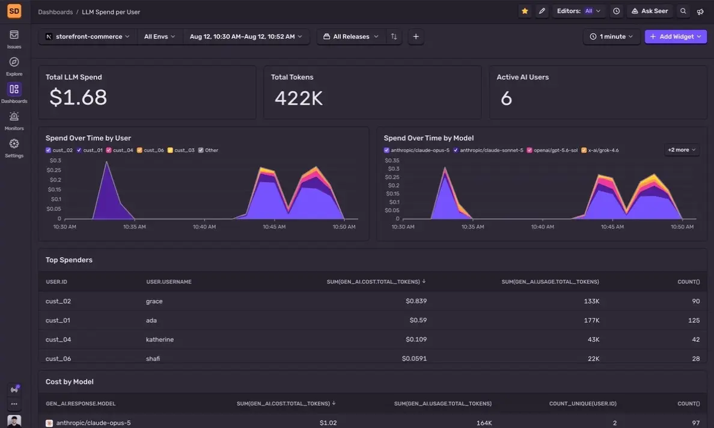Screen dimensions: 714x428
Task: Click cust_02 in Top Spenders table
Action: click(x=58, y=301)
